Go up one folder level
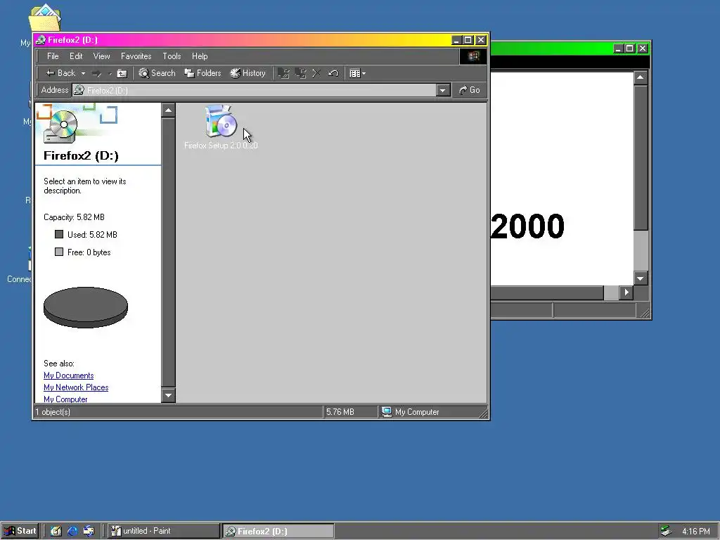The width and height of the screenshot is (720, 540). pos(122,73)
